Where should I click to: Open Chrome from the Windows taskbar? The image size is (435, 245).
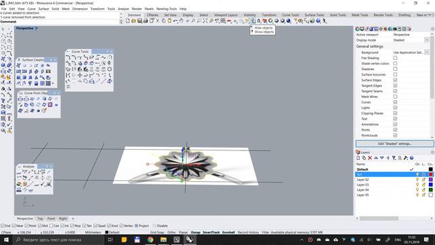pos(150,240)
